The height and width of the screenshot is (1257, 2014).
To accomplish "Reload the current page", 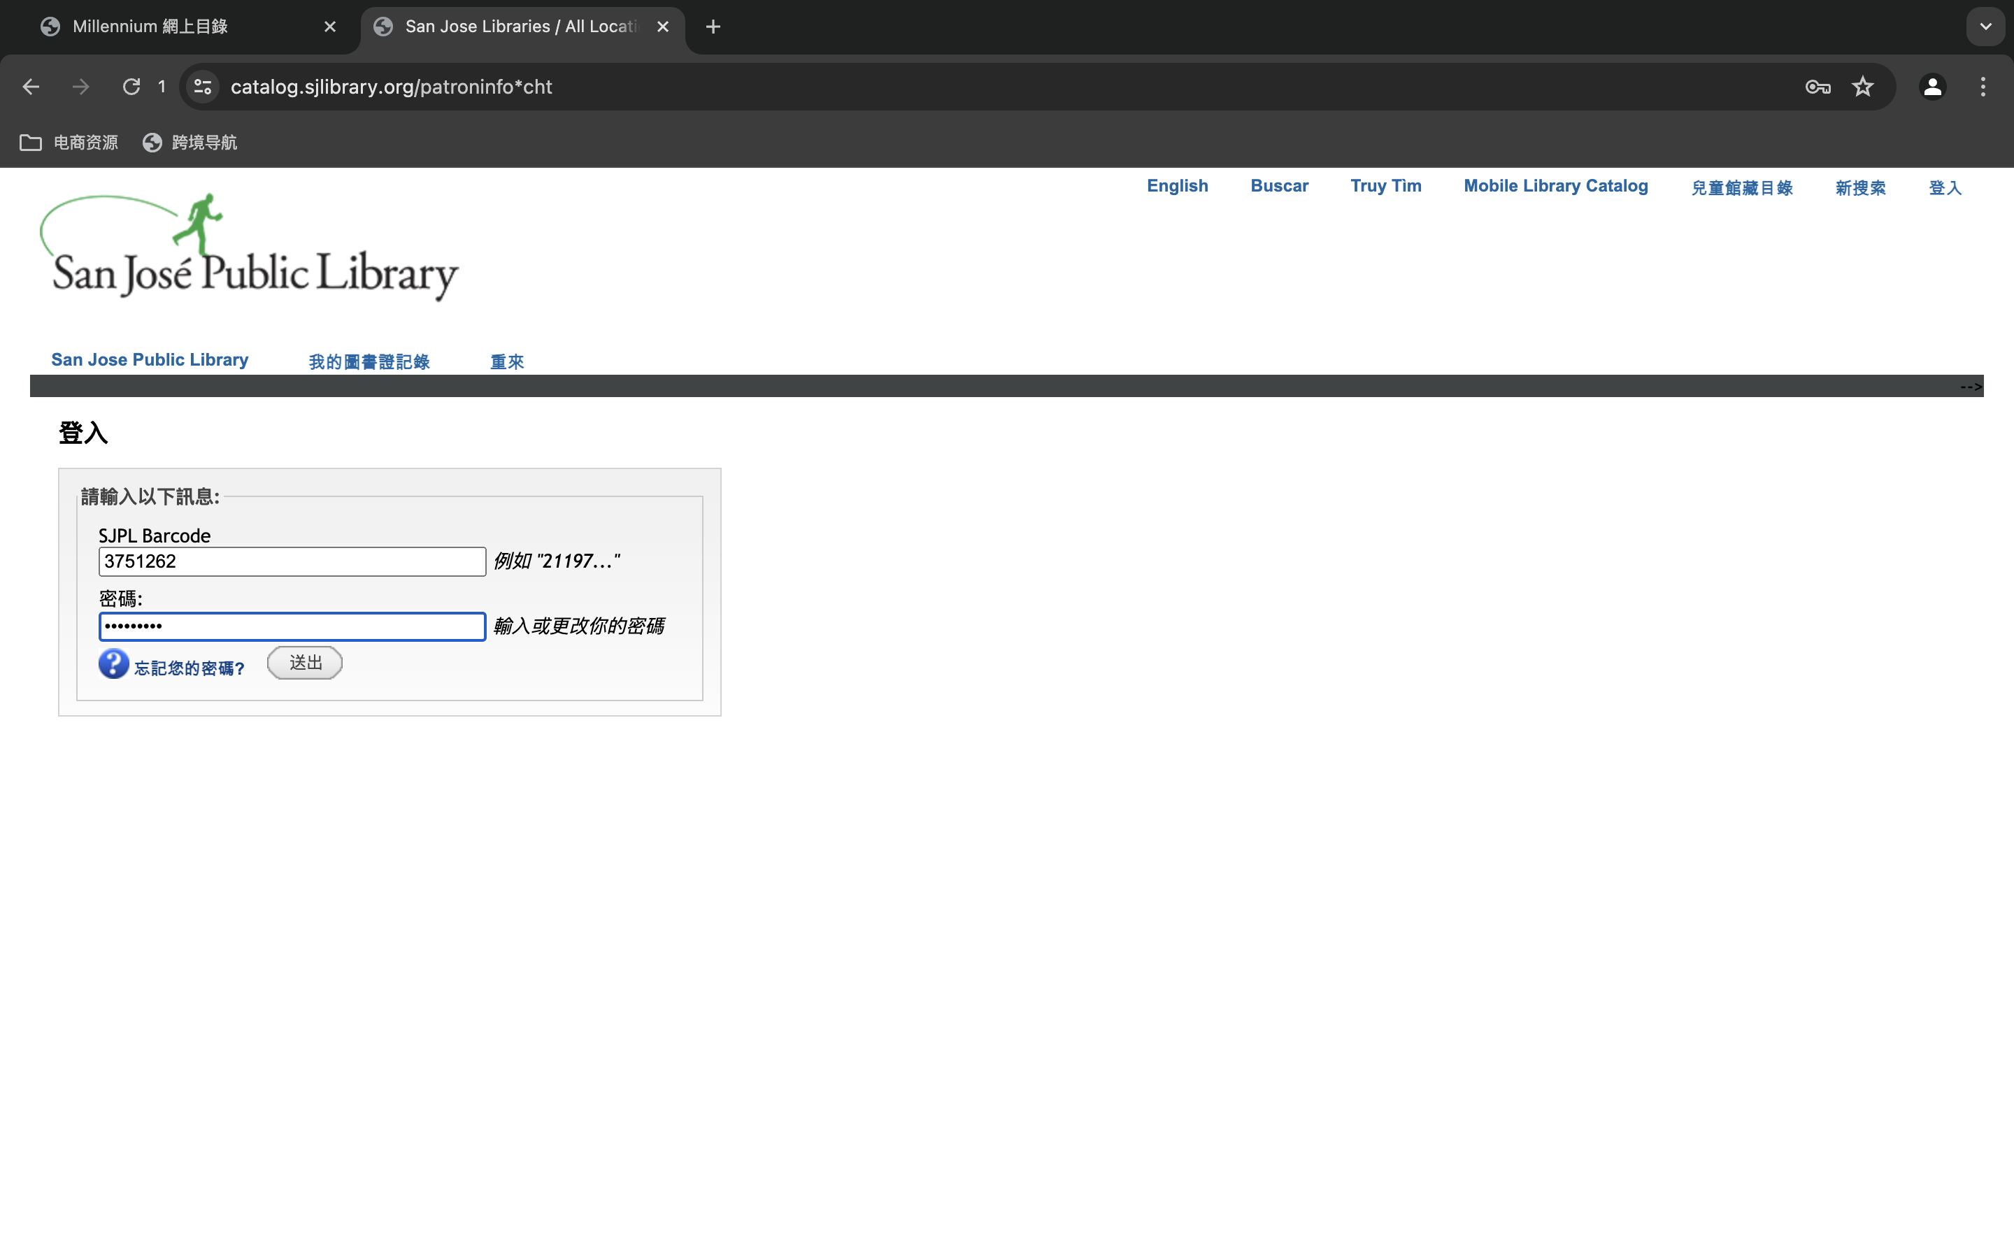I will (x=131, y=87).
